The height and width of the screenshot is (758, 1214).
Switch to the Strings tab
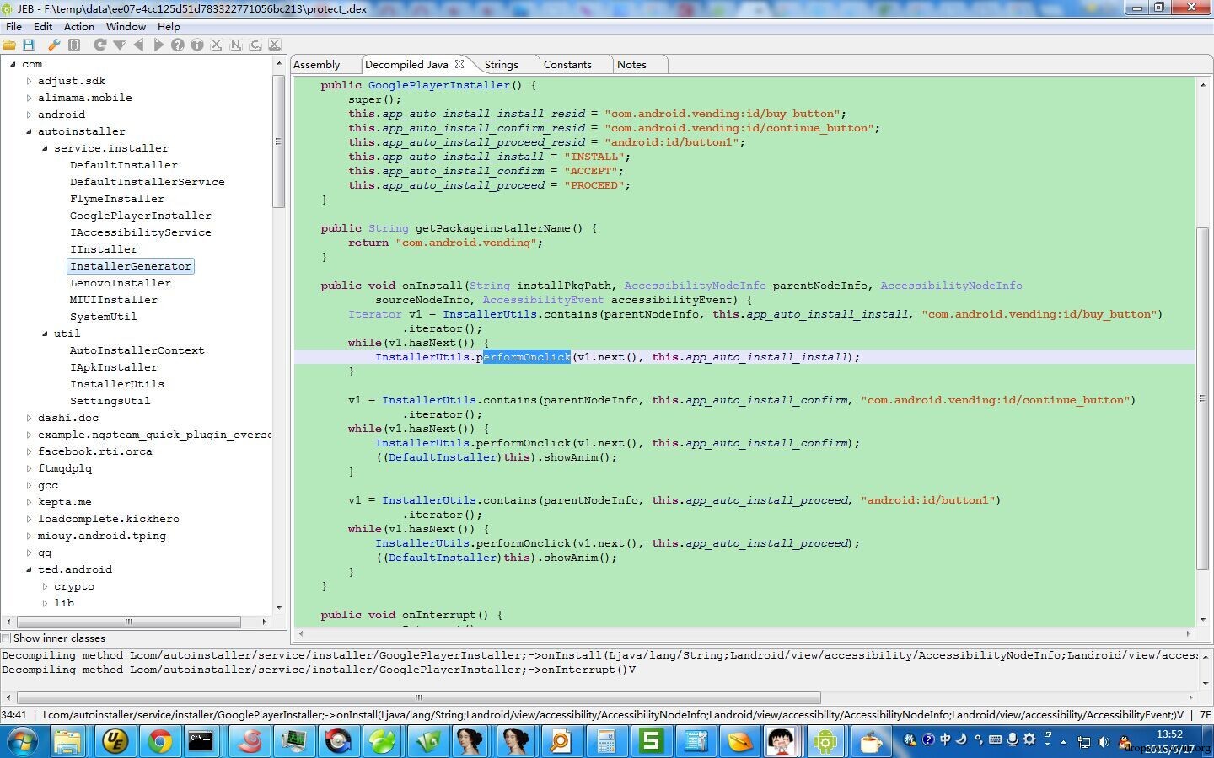pyautogui.click(x=501, y=65)
